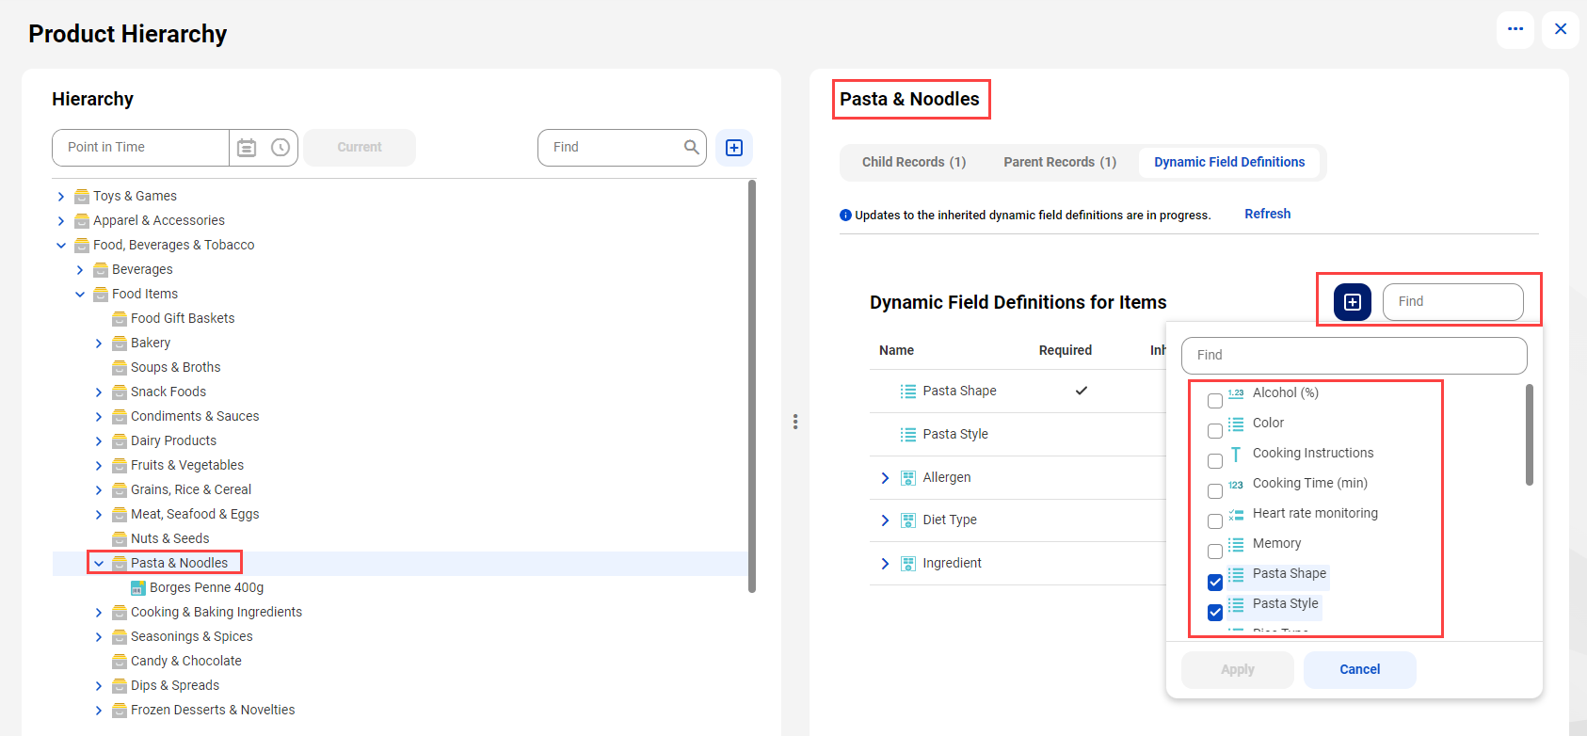Click the Refresh link

[x=1268, y=214]
